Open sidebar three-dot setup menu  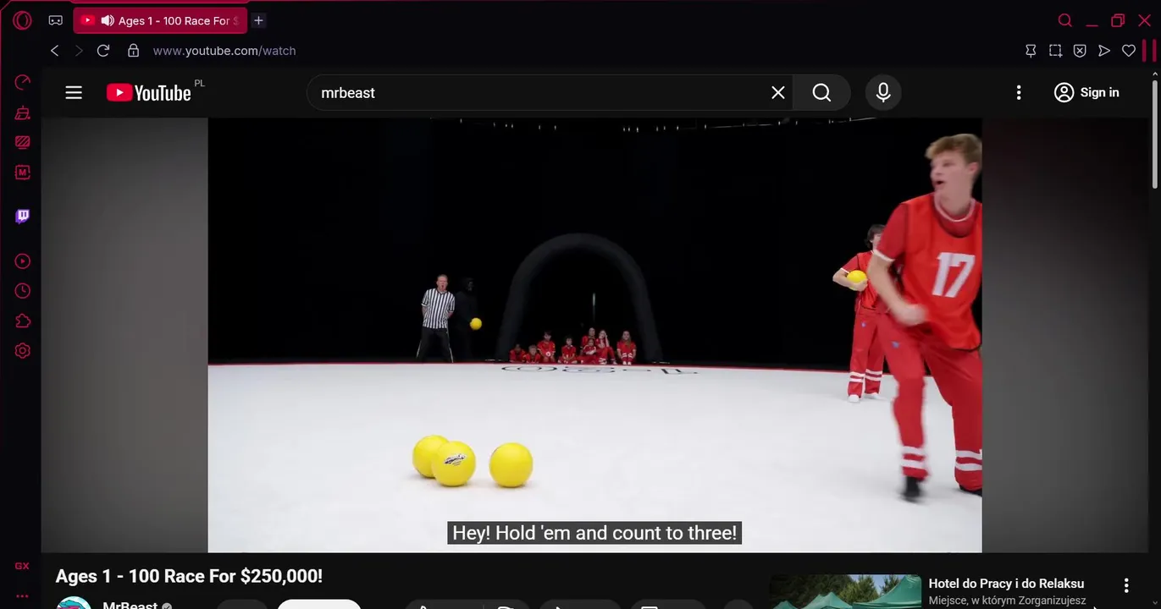(x=22, y=595)
